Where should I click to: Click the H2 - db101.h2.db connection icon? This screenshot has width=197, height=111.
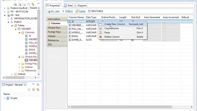tap(8, 12)
